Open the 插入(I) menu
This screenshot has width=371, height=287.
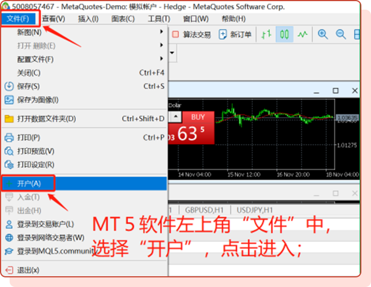[88, 19]
